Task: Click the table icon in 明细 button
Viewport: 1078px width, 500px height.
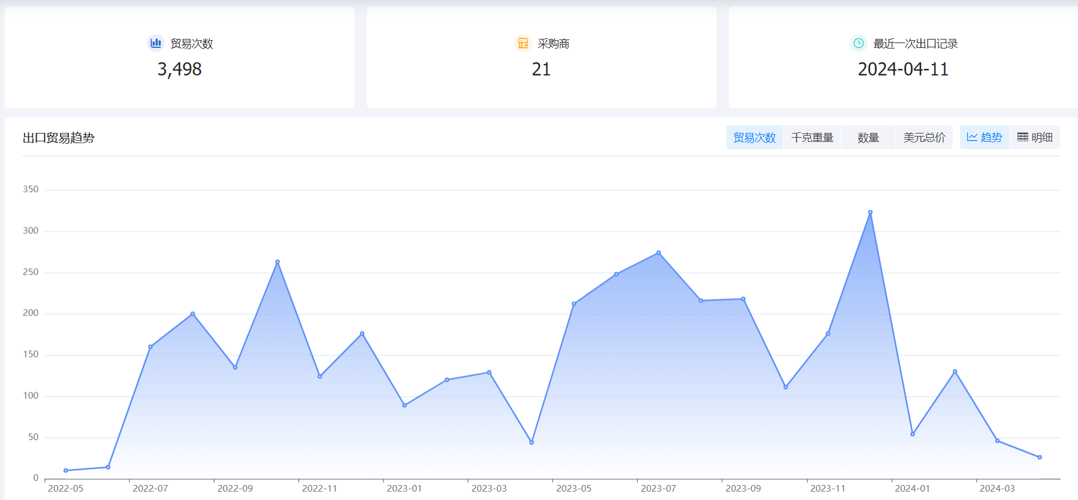Action: point(1022,137)
